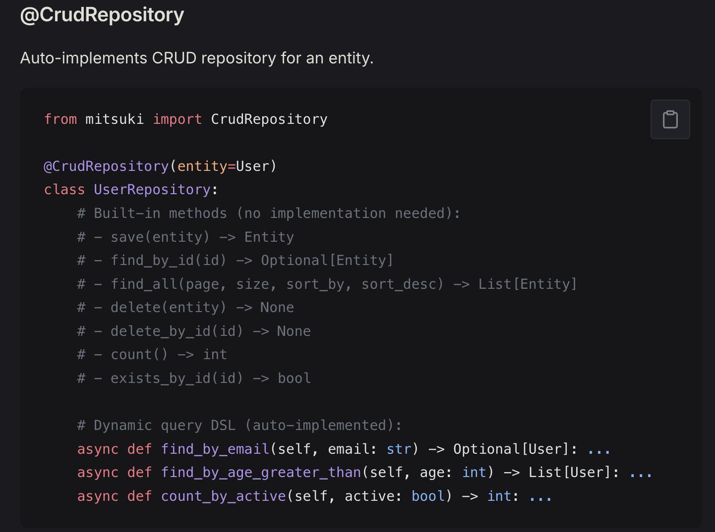Click the 'exists_by_id(id) -> bool' comment line
This screenshot has width=715, height=532.
pyautogui.click(x=194, y=378)
